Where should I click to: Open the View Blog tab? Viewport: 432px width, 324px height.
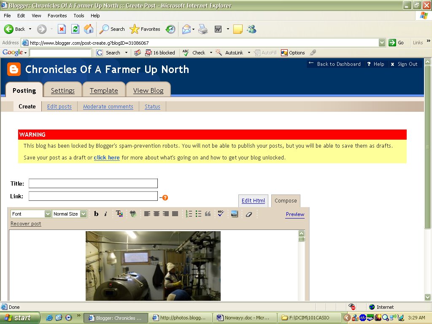148,90
